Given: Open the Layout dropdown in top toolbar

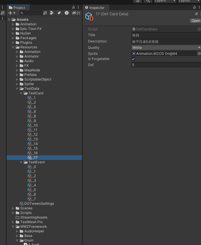Looking at the screenshot, I should pyautogui.click(x=190, y=1).
